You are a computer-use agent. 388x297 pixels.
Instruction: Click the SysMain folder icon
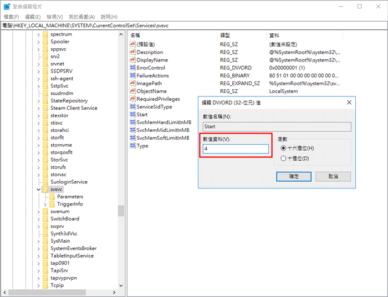(x=45, y=241)
